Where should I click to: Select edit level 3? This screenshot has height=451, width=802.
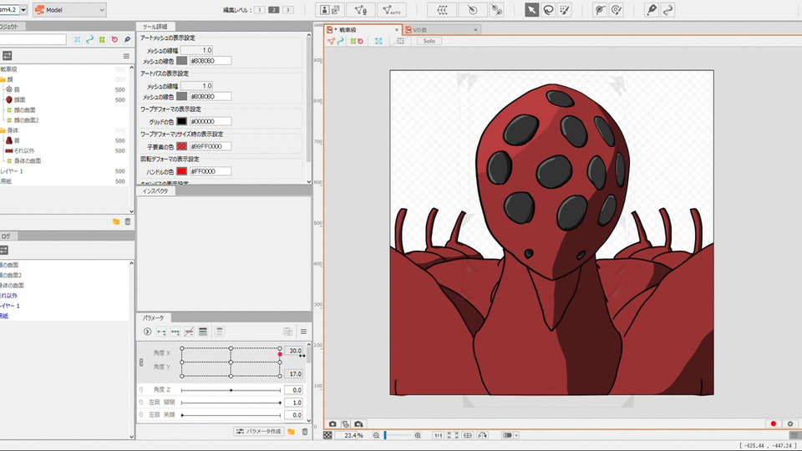pos(288,10)
